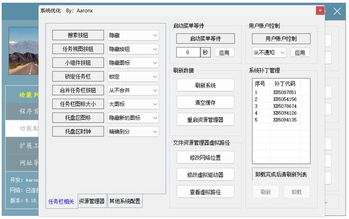The image size is (349, 219).
Task: Select 网址导航 item in background sidebar
Action: pos(22,163)
